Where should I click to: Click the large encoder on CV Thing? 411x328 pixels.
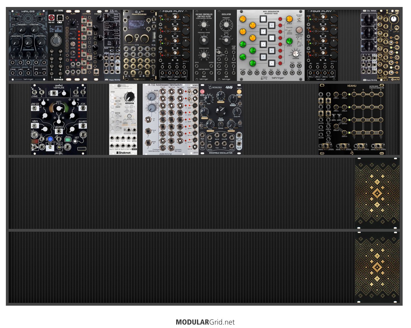point(56,41)
